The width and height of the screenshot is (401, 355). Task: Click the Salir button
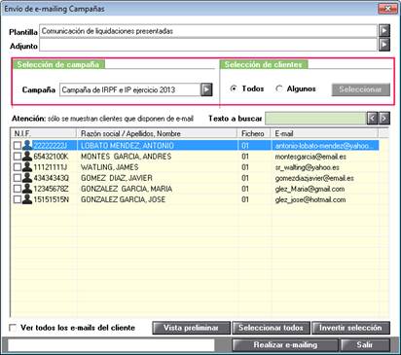point(365,345)
